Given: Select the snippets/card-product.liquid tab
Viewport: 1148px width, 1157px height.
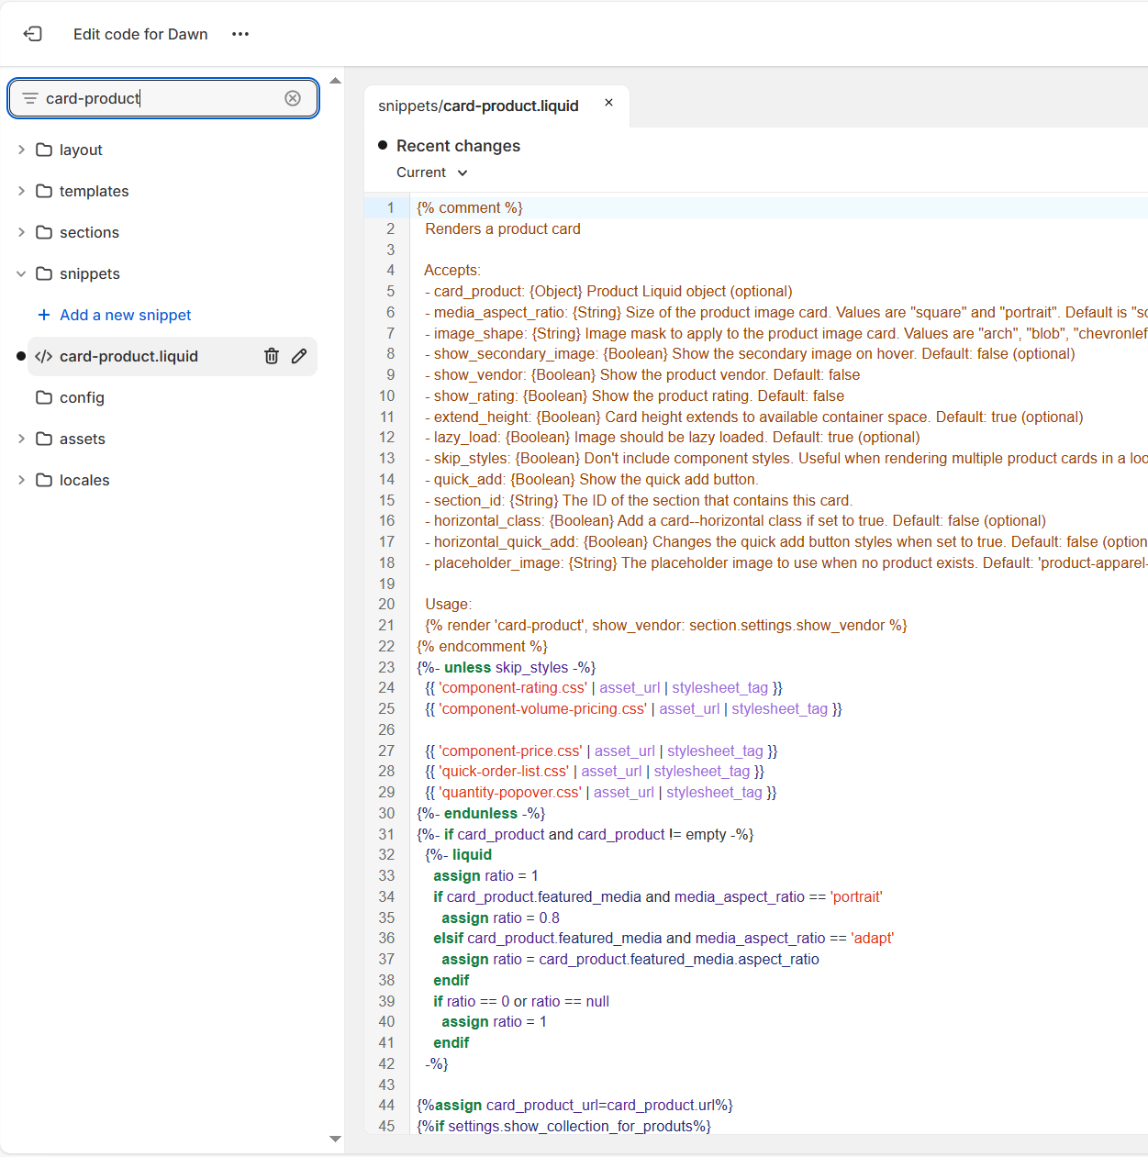Looking at the screenshot, I should [x=478, y=106].
